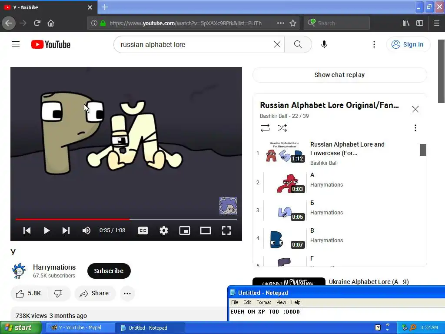Open Notepad Format menu
The height and width of the screenshot is (334, 445).
(x=264, y=302)
